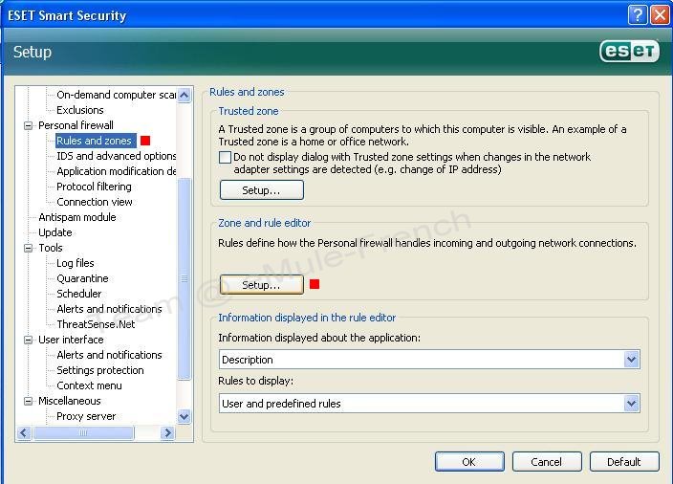Viewport: 673px width, 484px height.
Task: Click tree horizontal scrollbar left arrow
Action: click(x=24, y=433)
